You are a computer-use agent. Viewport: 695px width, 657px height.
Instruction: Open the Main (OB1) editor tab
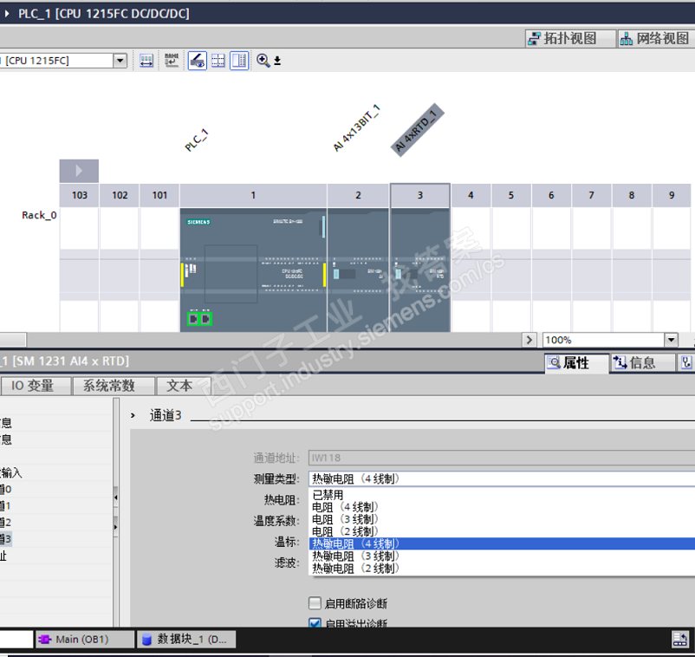pos(85,640)
